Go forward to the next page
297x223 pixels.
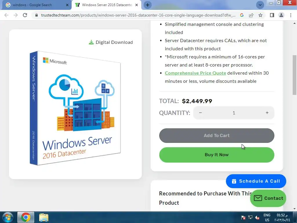[16, 15]
